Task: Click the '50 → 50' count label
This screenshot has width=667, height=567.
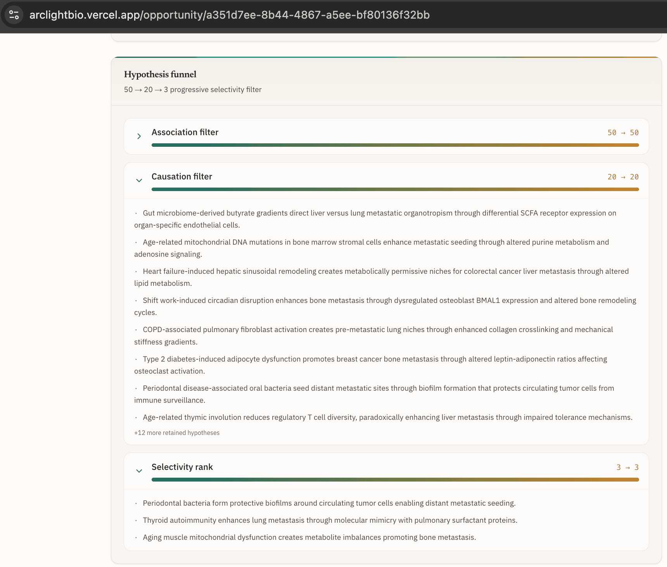Action: pyautogui.click(x=623, y=133)
